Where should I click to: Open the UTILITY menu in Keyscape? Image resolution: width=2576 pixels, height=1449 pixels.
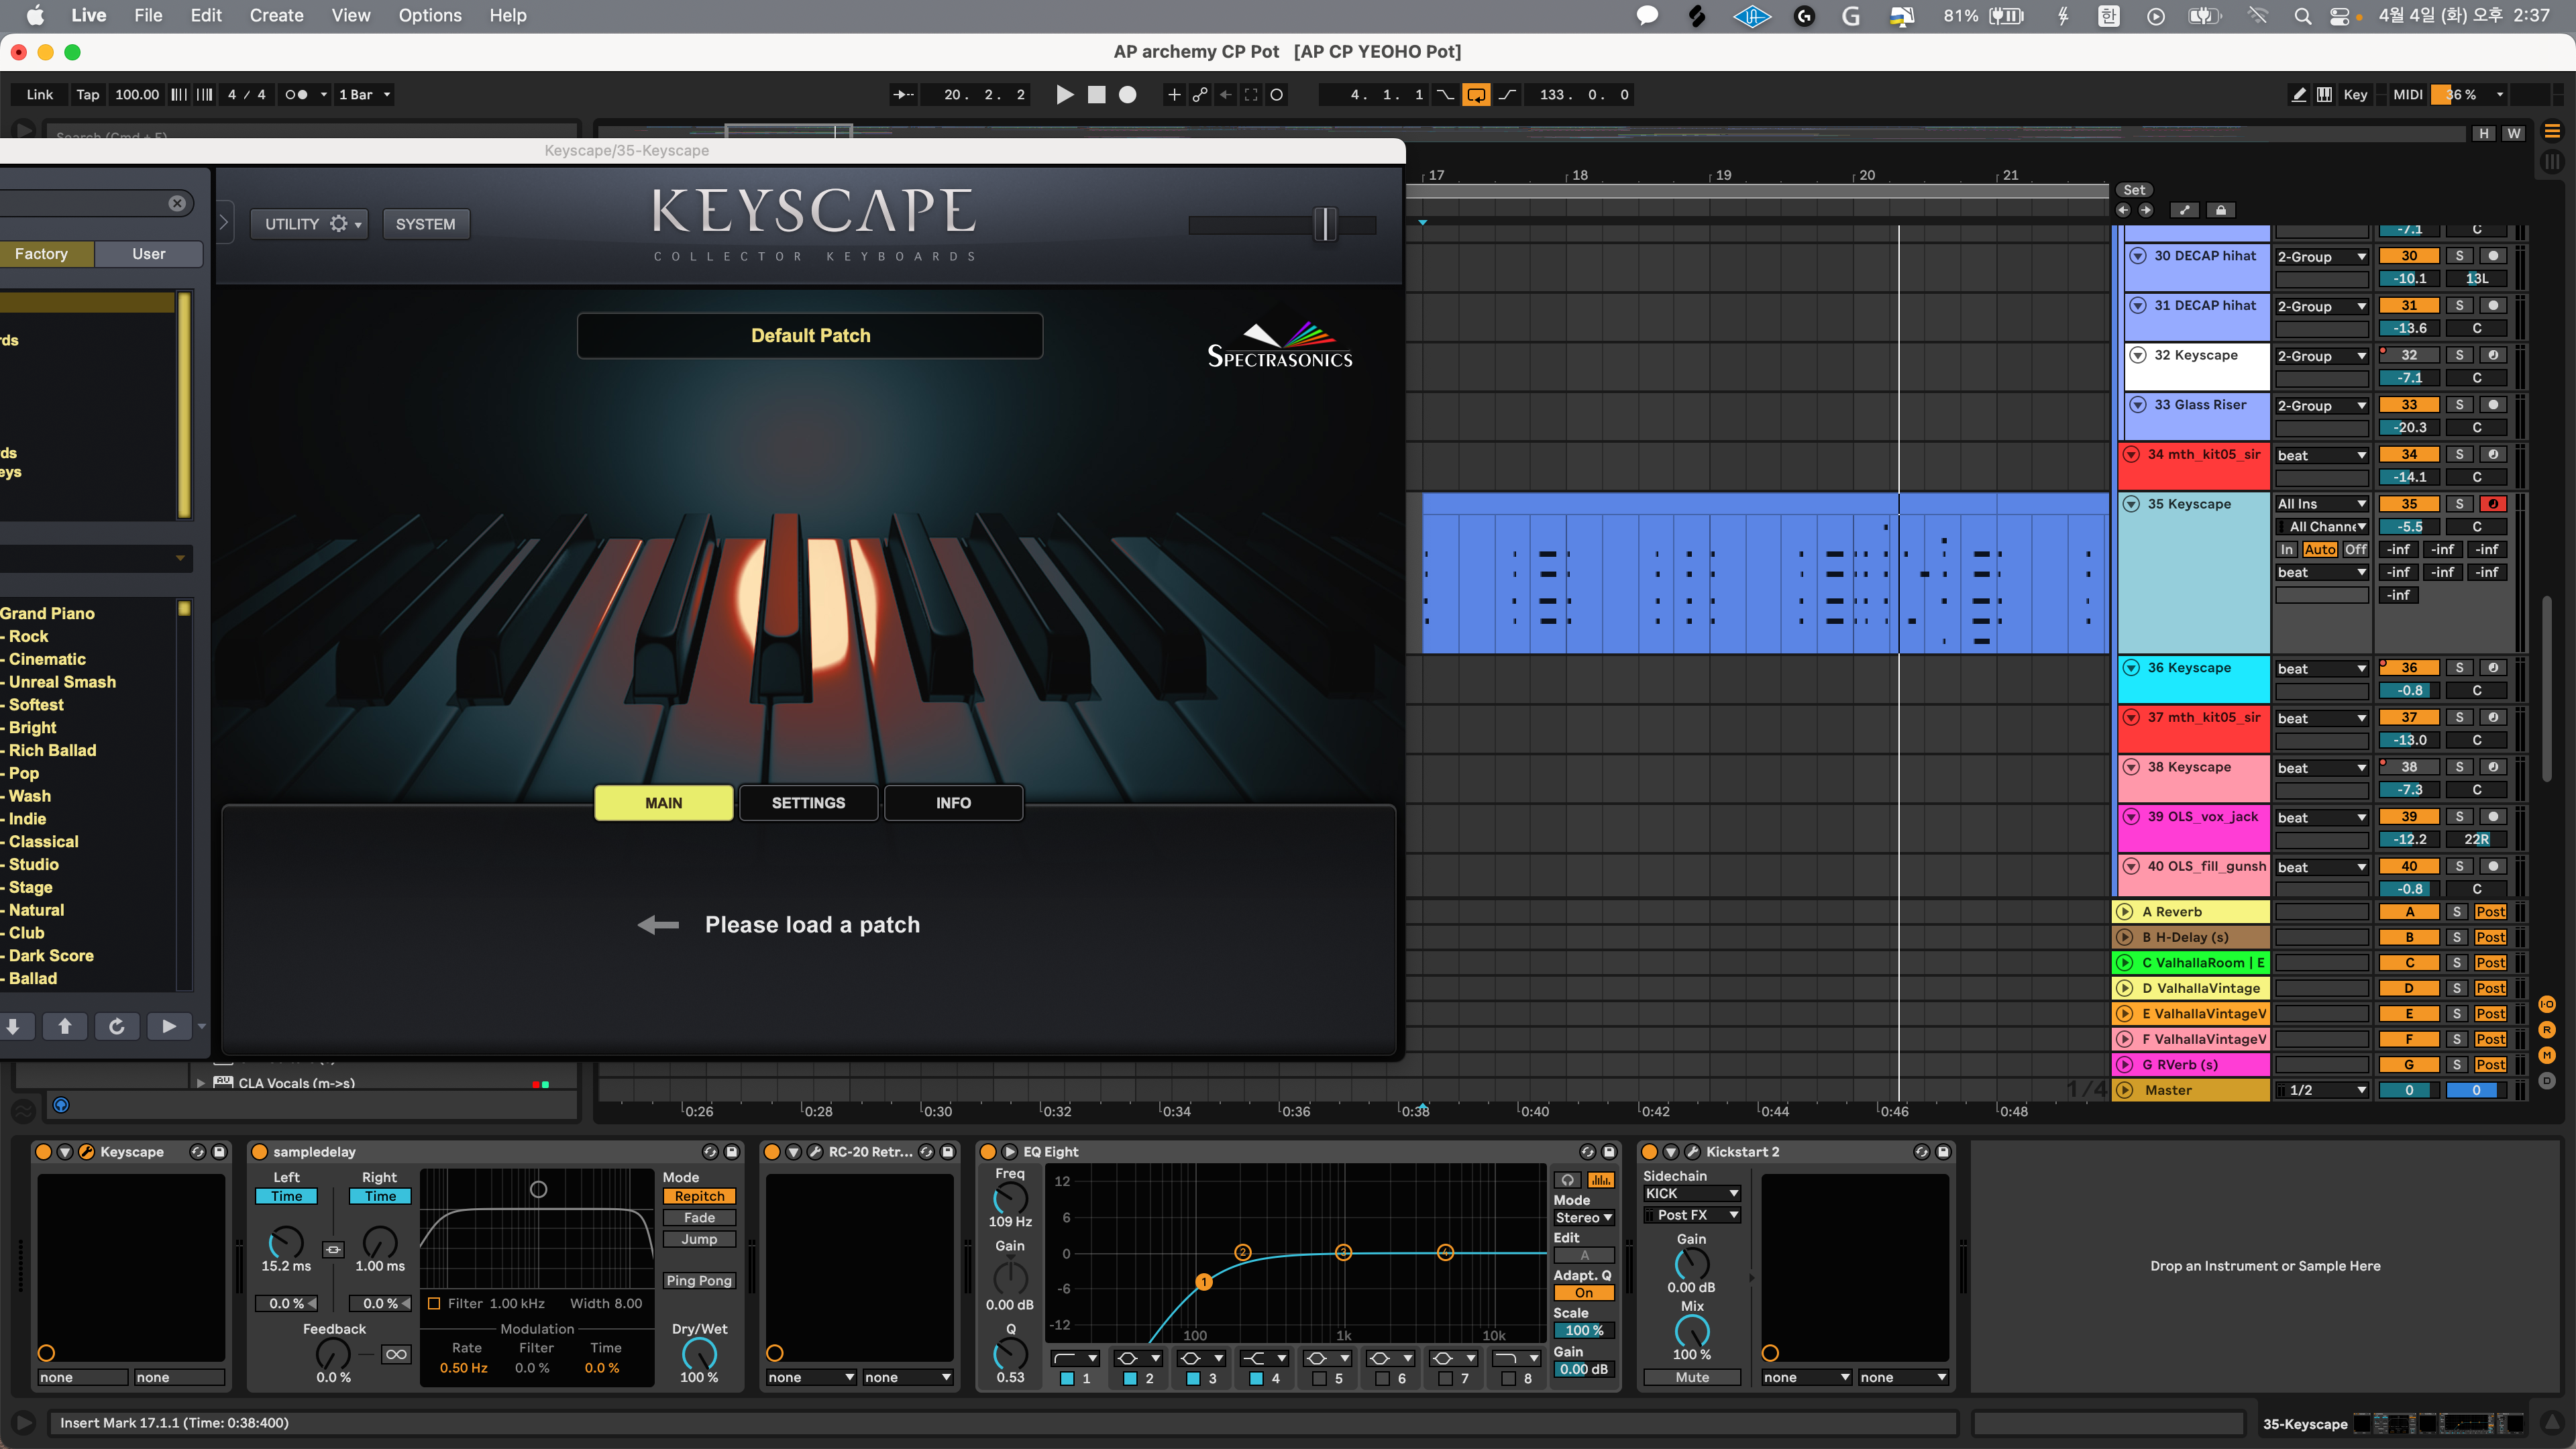coord(309,224)
